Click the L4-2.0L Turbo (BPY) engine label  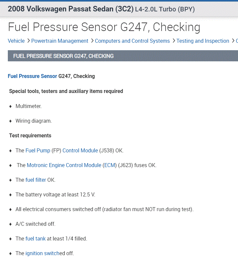click(165, 9)
